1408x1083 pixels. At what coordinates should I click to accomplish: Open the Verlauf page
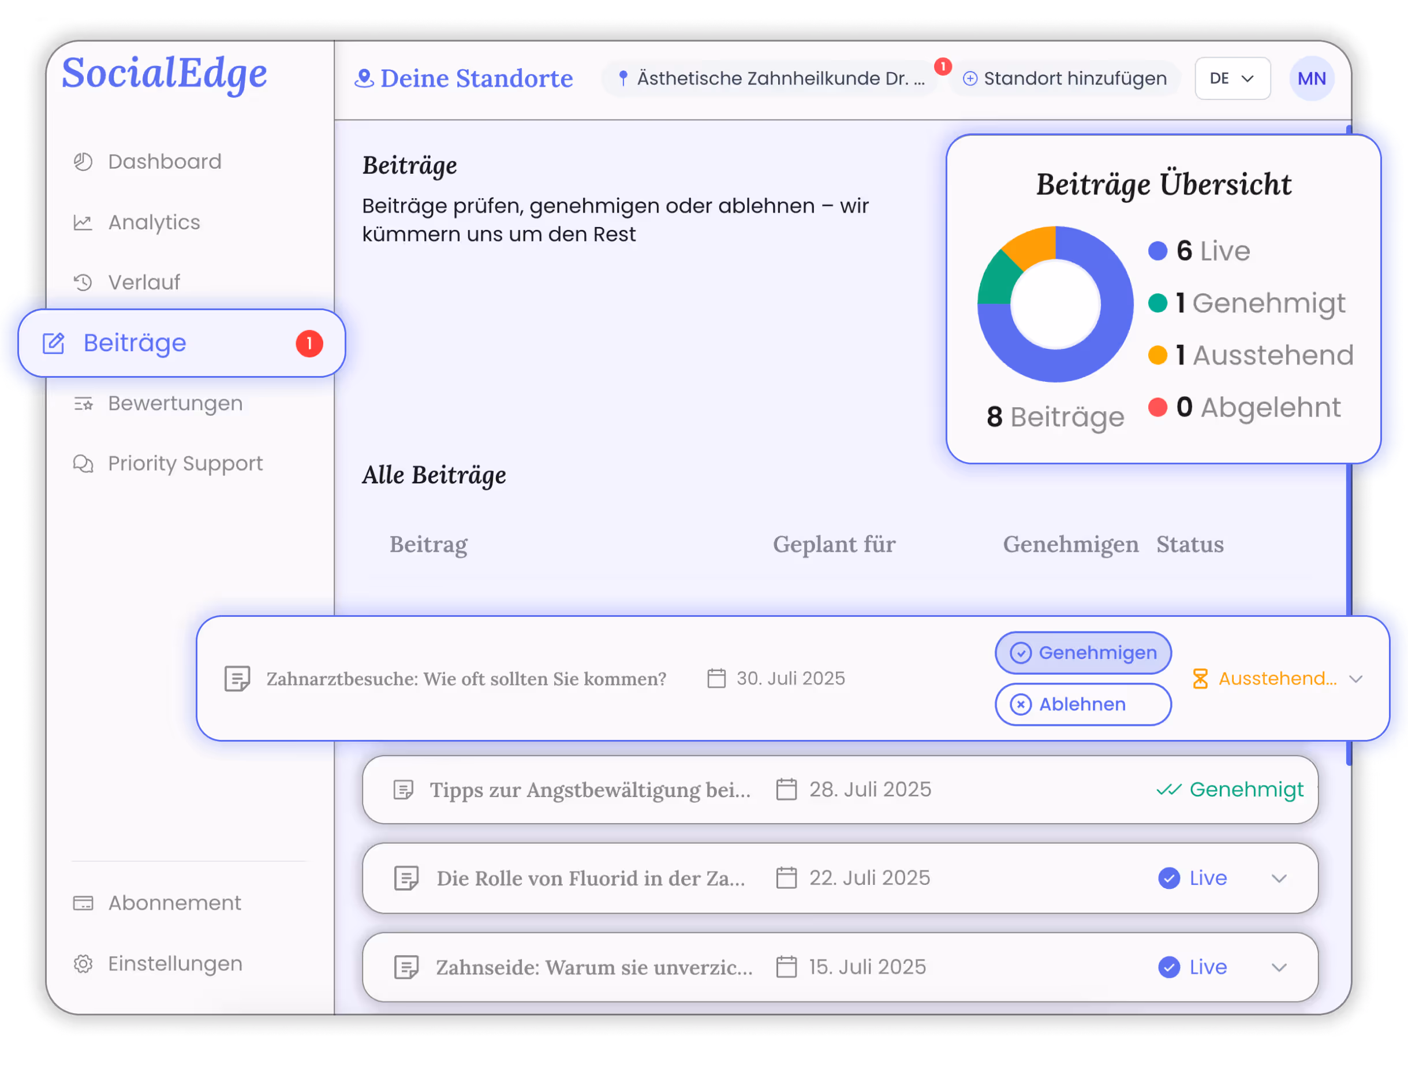click(x=126, y=282)
